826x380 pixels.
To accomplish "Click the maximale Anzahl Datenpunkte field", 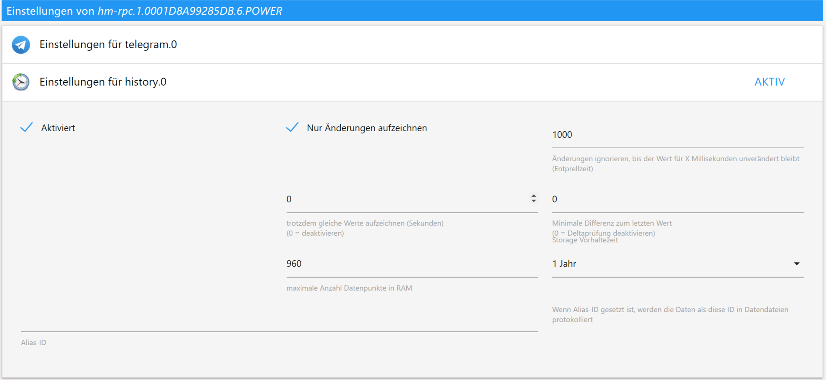I will pyautogui.click(x=412, y=264).
